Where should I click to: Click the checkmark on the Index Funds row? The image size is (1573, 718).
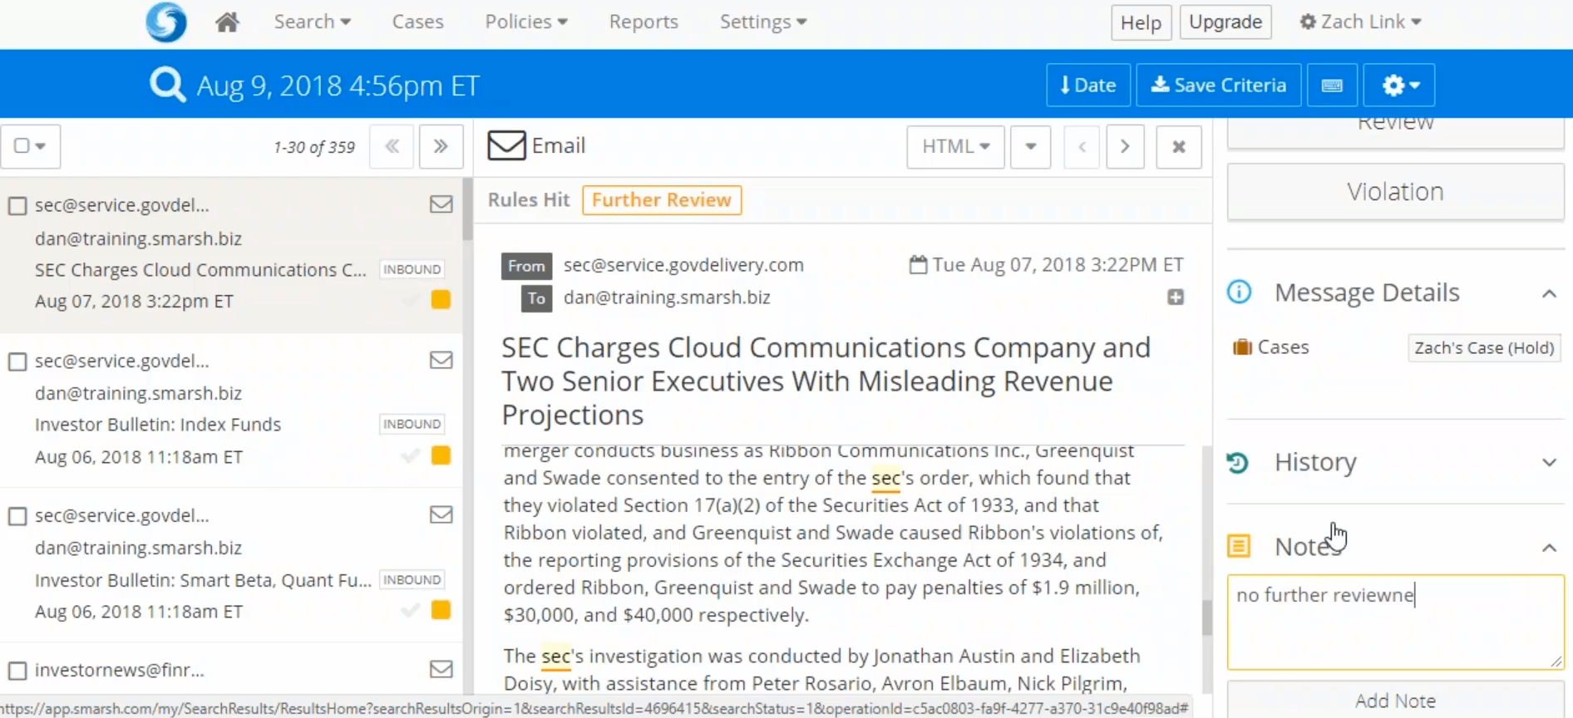click(x=410, y=455)
